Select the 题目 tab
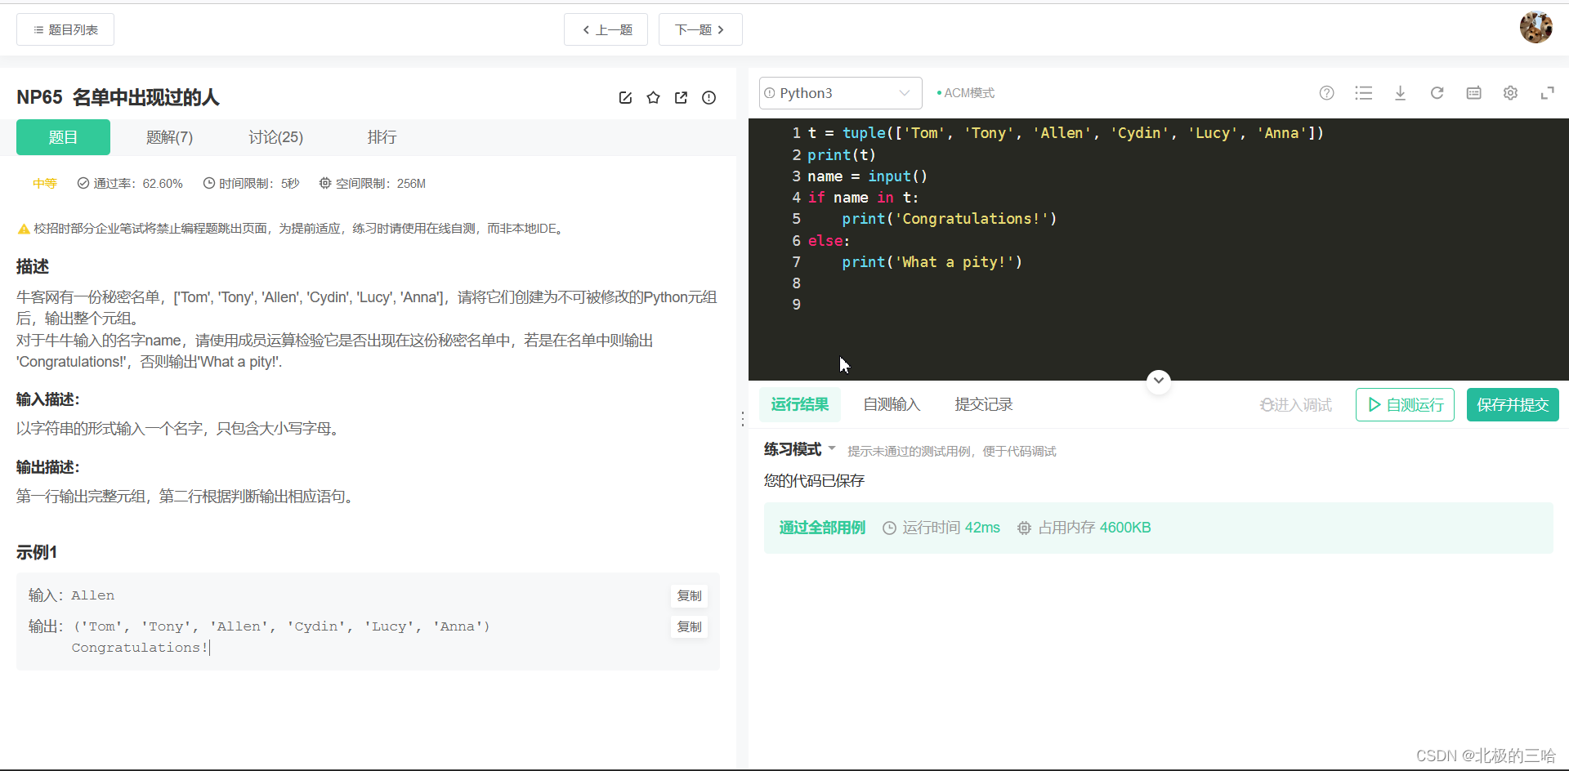 click(x=63, y=137)
